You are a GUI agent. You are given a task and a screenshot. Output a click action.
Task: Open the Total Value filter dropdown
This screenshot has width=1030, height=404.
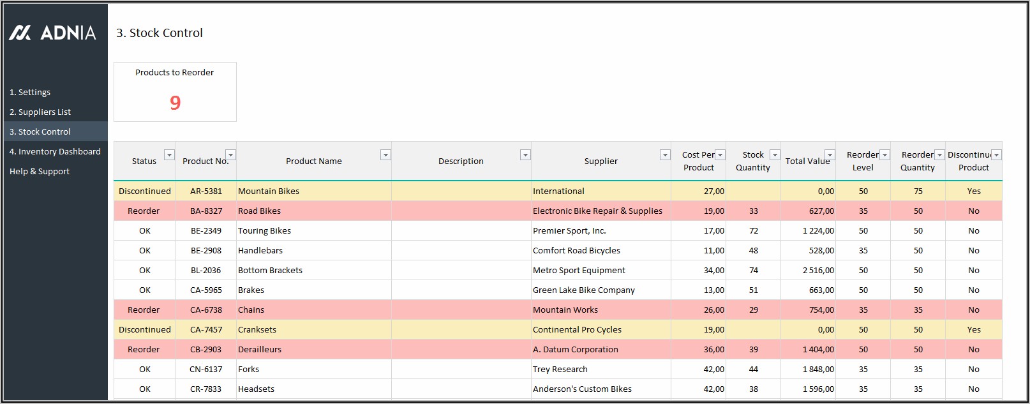[829, 155]
